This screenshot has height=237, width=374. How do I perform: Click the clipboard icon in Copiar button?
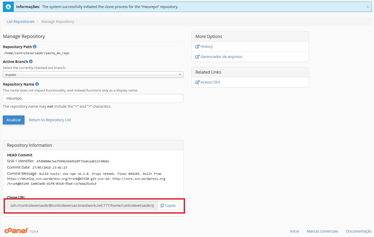pos(162,206)
